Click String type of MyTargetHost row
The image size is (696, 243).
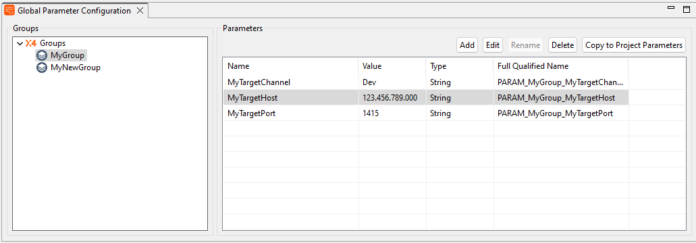(440, 98)
